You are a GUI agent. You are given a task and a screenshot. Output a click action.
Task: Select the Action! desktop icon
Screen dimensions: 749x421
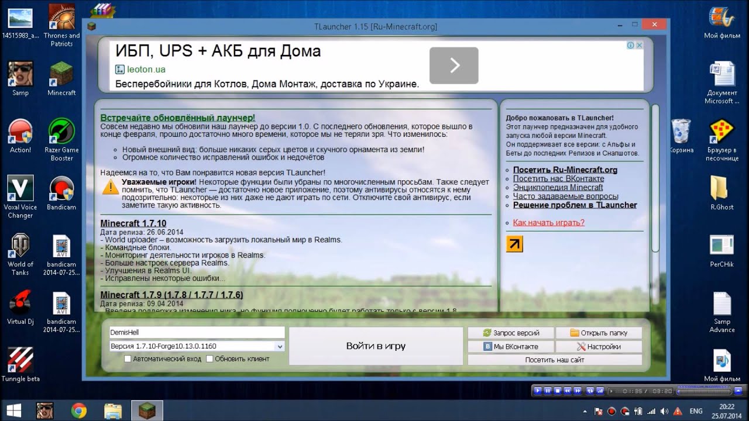pyautogui.click(x=20, y=136)
